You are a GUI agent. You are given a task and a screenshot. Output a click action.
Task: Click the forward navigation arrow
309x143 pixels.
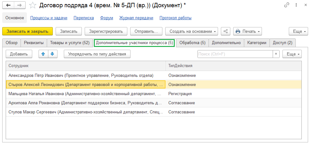point(19,5)
